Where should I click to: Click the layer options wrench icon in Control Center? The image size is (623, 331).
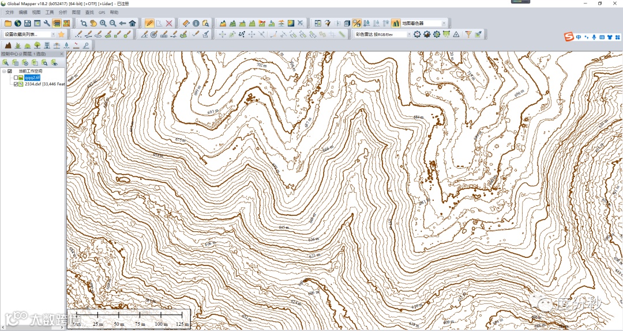[x=6, y=62]
